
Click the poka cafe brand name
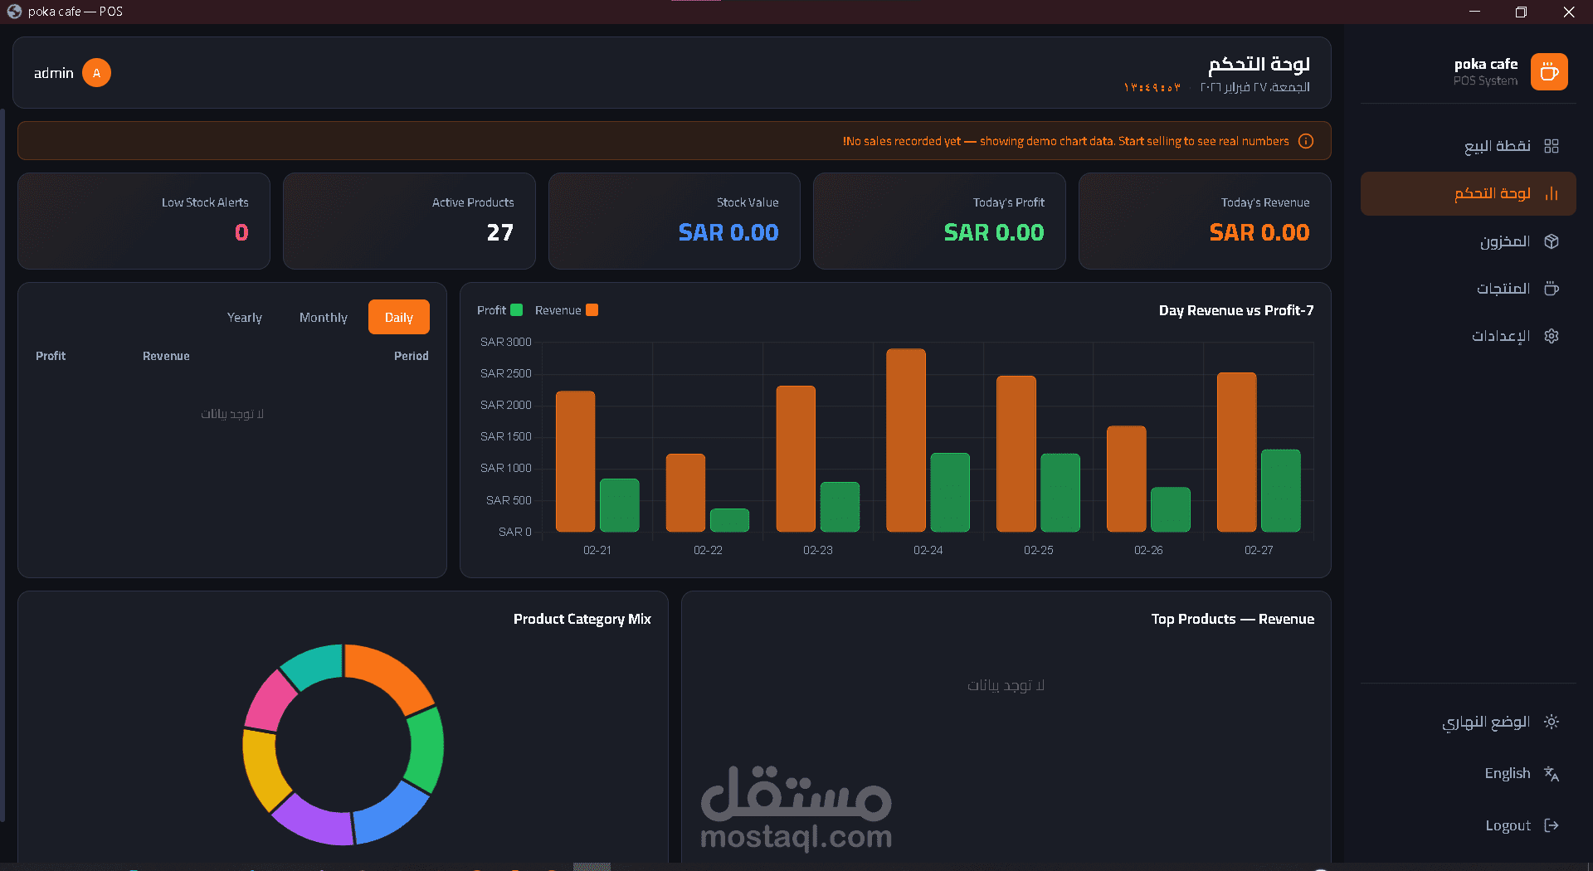[x=1486, y=64]
